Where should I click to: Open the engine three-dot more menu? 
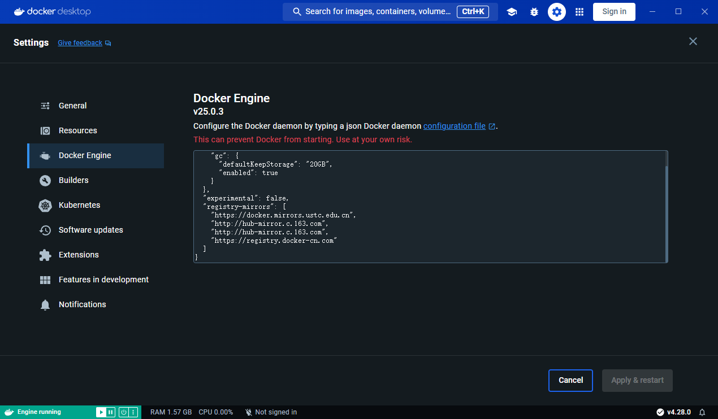point(133,412)
